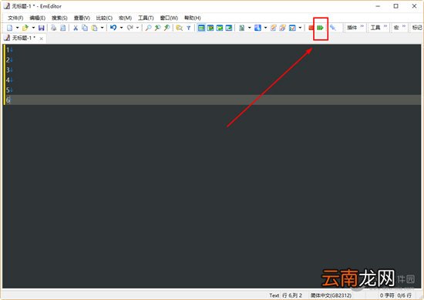Click the grayed Redo arrow icon
Viewport: 424px width, 300px height.
(130, 28)
